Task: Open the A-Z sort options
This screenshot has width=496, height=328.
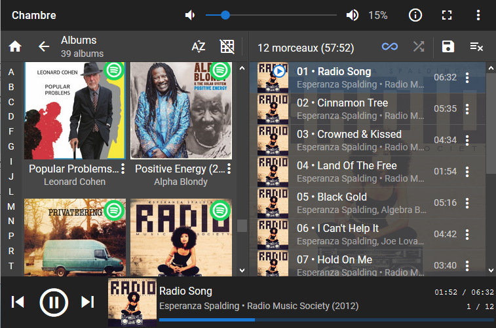Action: 199,46
